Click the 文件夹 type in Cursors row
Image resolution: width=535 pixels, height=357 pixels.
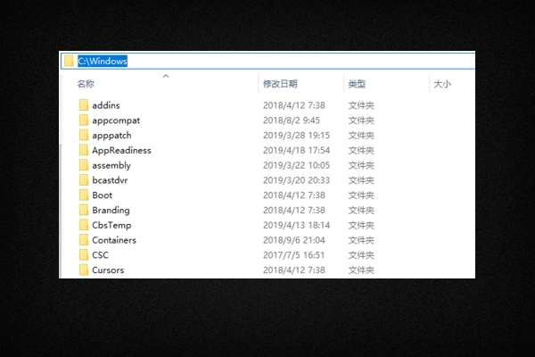pos(361,270)
